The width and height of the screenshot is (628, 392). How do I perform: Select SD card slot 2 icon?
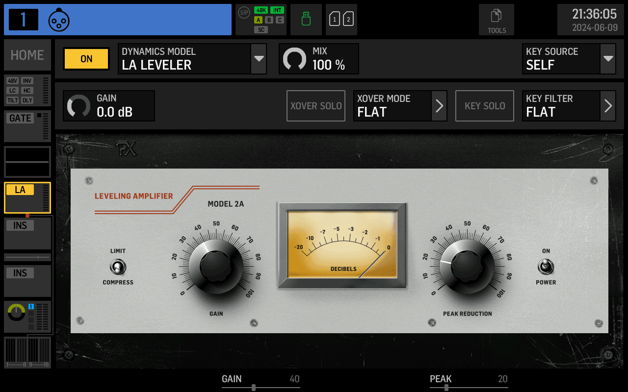[348, 20]
